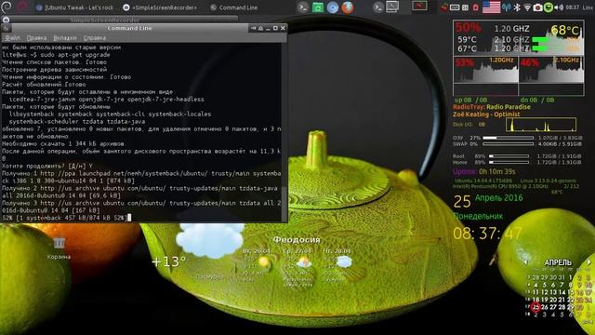This screenshot has width=595, height=335.
Task: Open the Debian swirl applications menu
Action: 7,7
